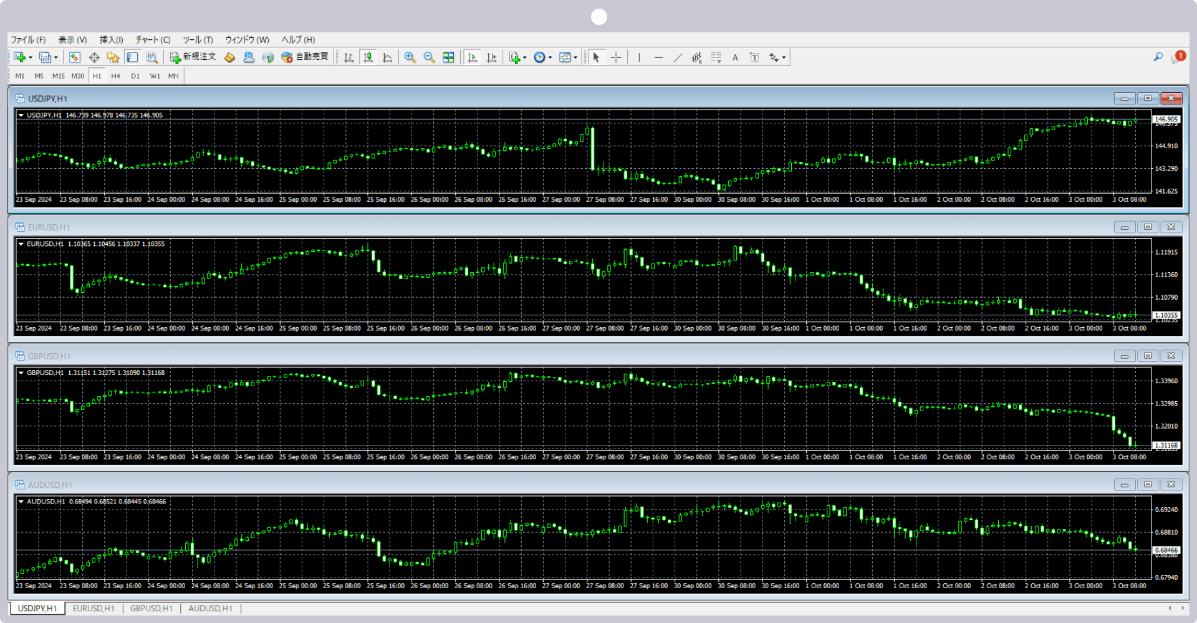This screenshot has height=623, width=1197.
Task: Toggle the 自動売買 auto trading button
Action: pyautogui.click(x=305, y=57)
